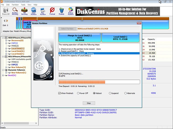
Task: Launch the File Recovery tool
Action: tap(24, 11)
